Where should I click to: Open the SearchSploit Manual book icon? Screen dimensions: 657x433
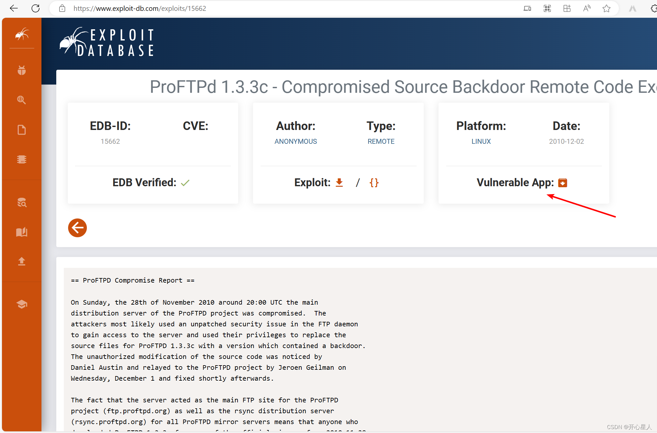(x=22, y=232)
